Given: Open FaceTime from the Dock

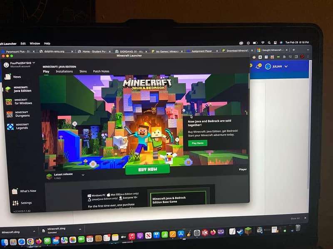Looking at the screenshot, I should tap(81, 239).
